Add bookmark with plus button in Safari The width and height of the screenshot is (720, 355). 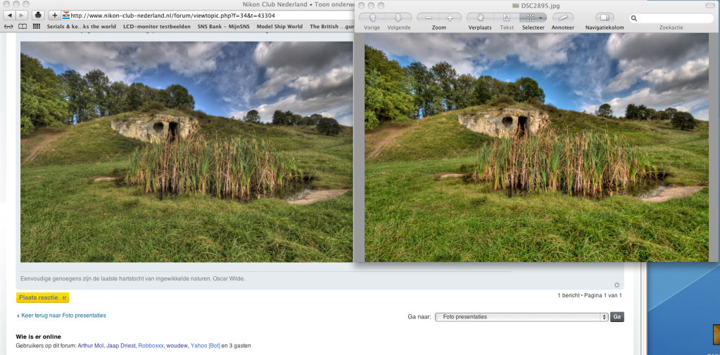(55, 15)
